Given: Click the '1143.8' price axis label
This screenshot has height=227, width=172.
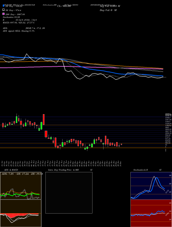Looking at the screenshot, I should pos(168,122).
